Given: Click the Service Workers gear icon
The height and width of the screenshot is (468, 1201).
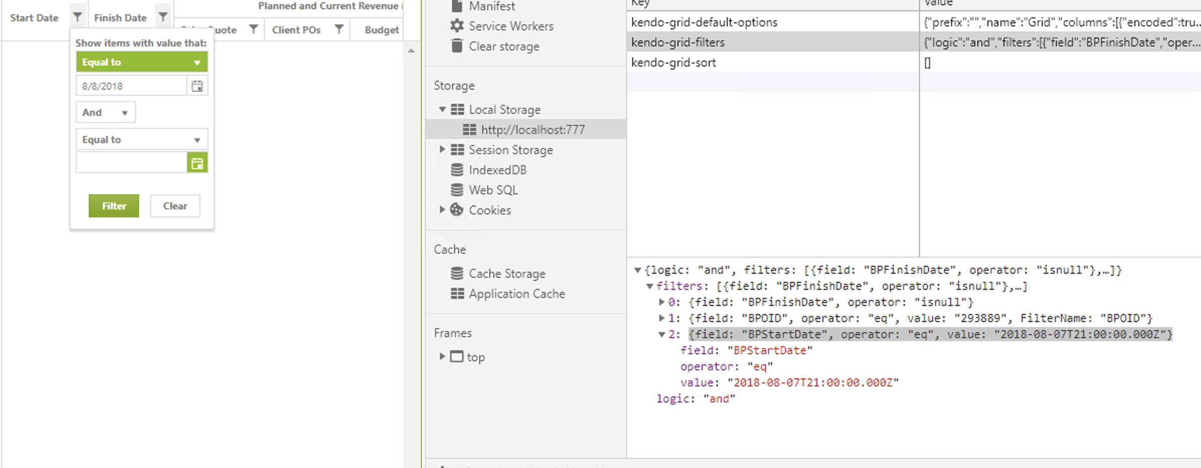Looking at the screenshot, I should [x=457, y=26].
